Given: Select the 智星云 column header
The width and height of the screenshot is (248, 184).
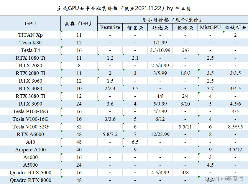Looking at the screenshot, I should 135,28.
